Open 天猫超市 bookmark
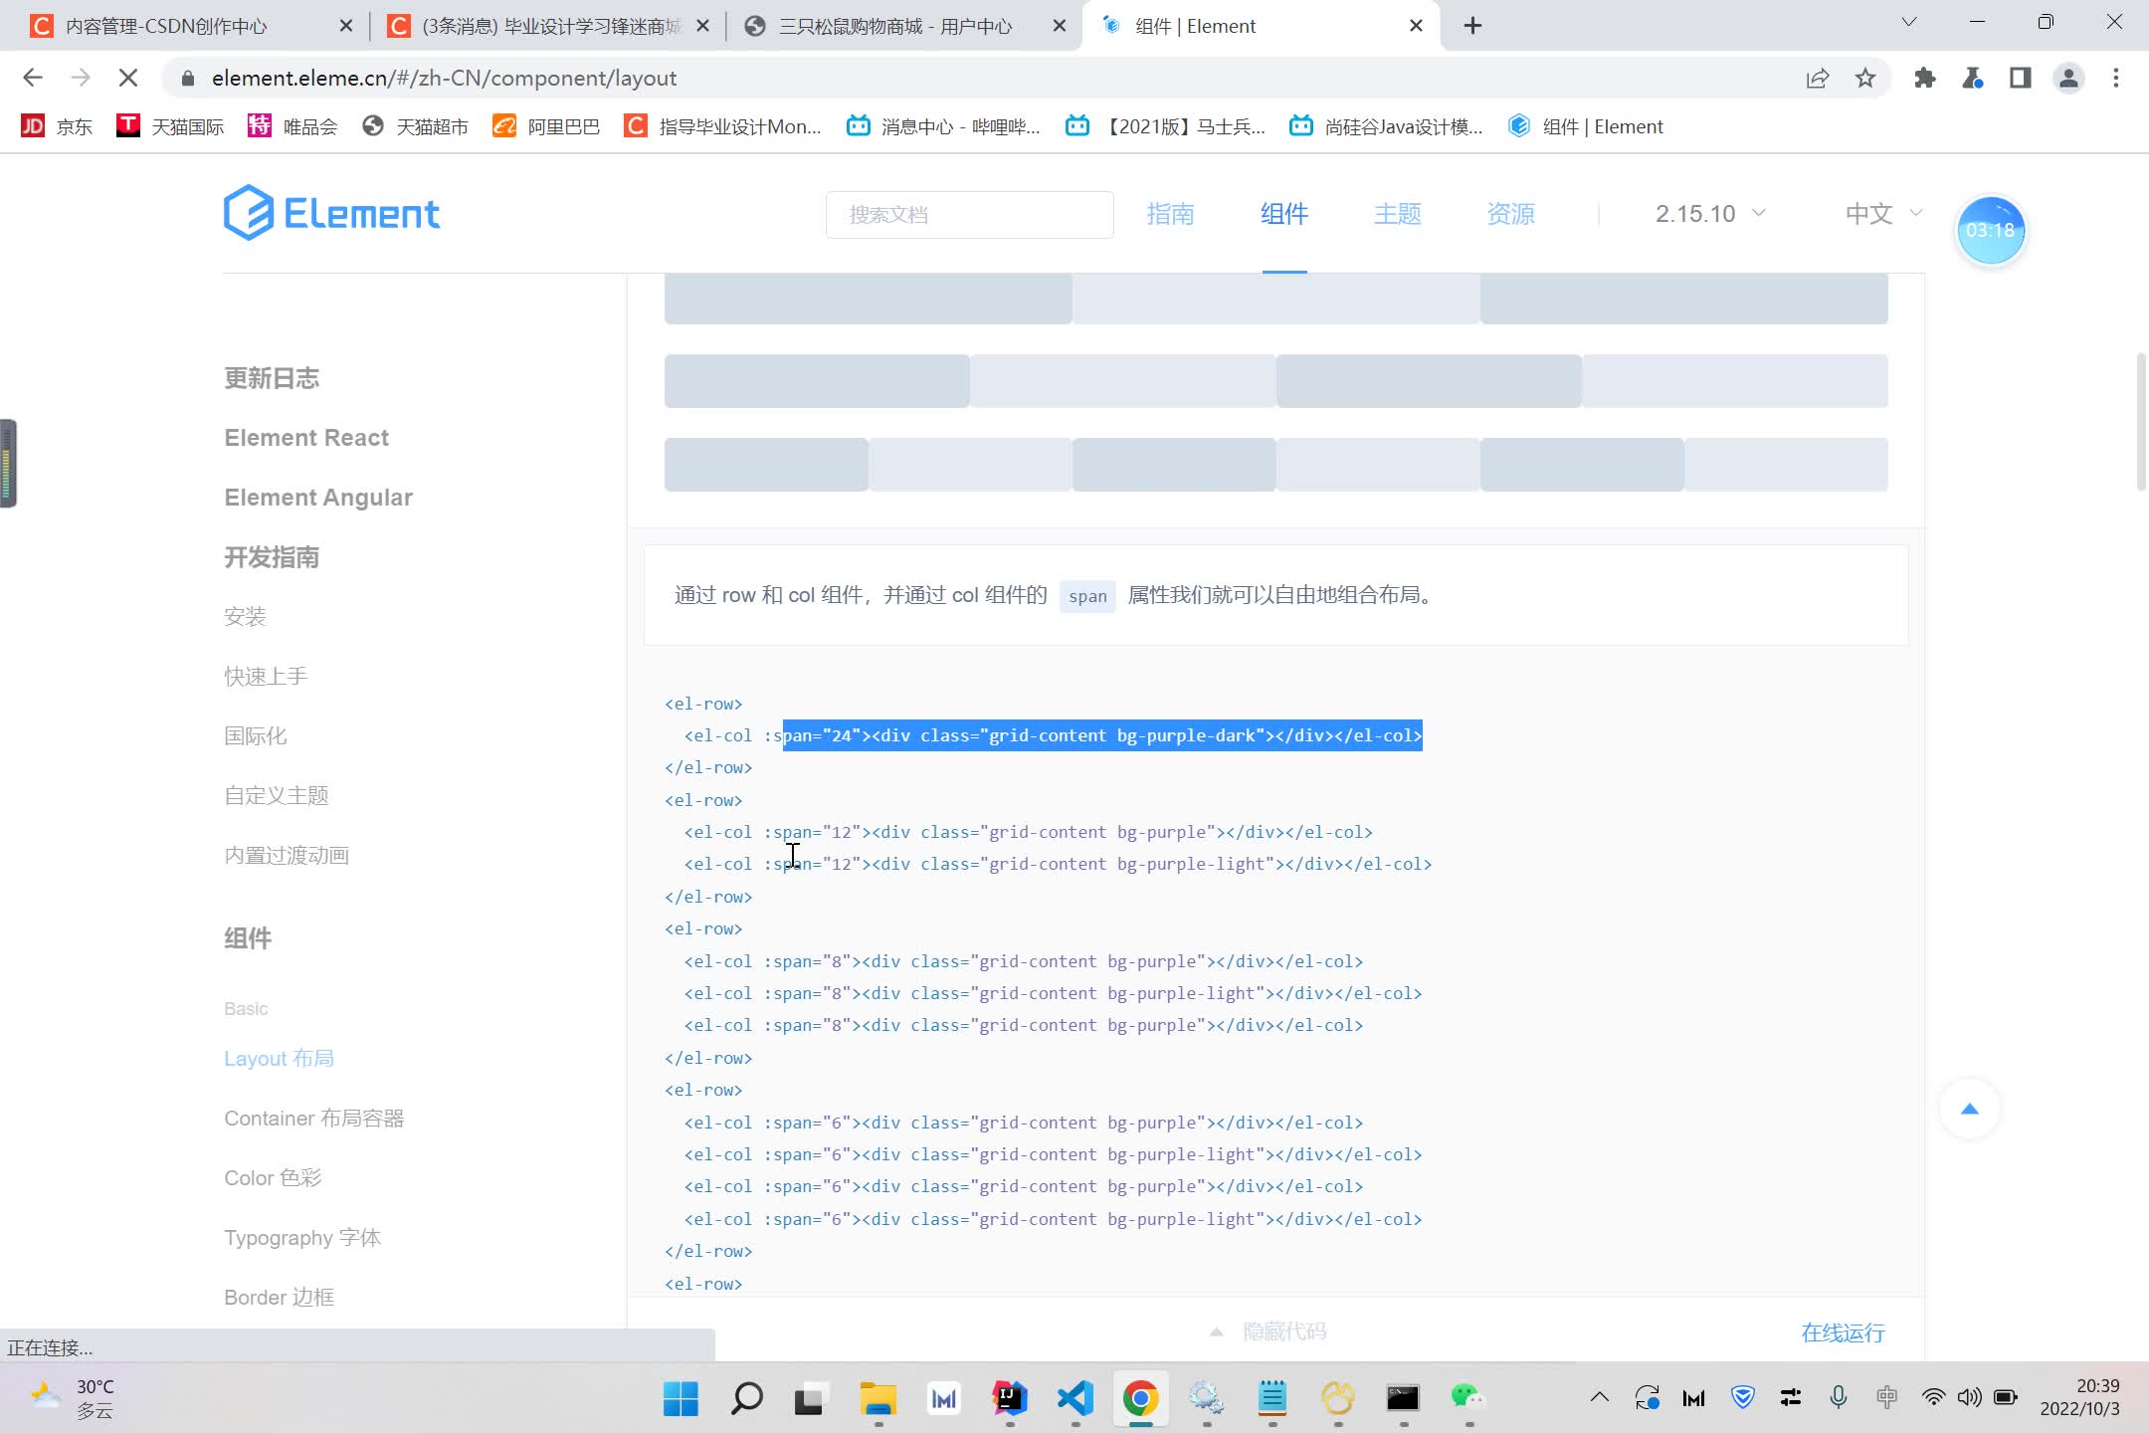Screen dimensions: 2149x1433 tap(415, 126)
